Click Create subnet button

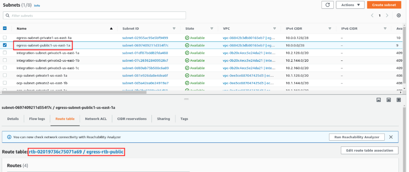tap(384, 5)
